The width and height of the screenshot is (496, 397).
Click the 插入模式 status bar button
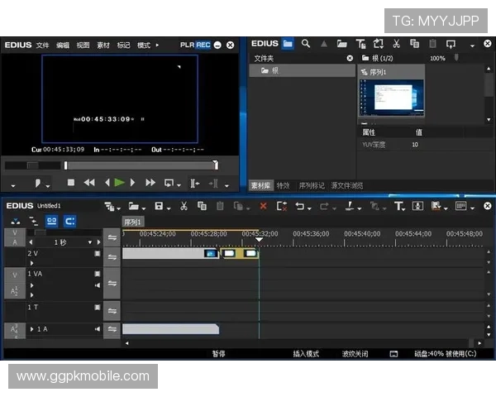point(306,353)
